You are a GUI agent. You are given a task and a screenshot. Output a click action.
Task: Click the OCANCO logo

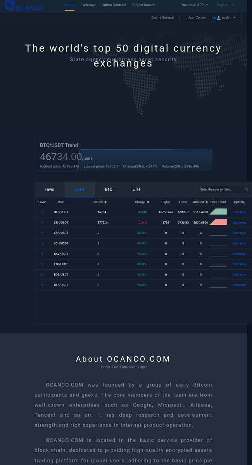pos(24,6)
